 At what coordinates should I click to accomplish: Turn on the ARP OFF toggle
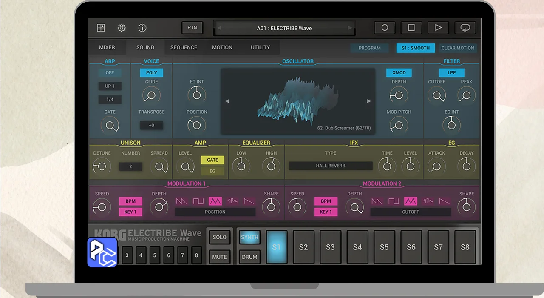pyautogui.click(x=110, y=72)
